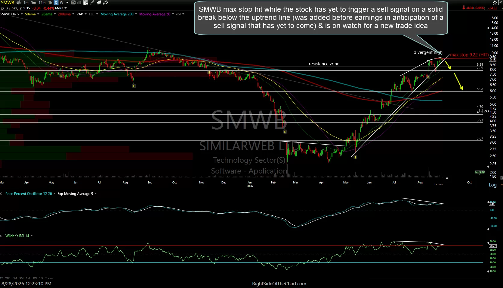Click the price axis collapse arrow near 14.00
503x288 pixels.
(x=487, y=28)
